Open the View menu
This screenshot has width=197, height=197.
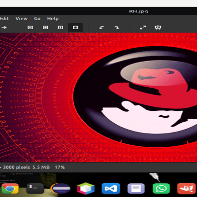pyautogui.click(x=22, y=19)
